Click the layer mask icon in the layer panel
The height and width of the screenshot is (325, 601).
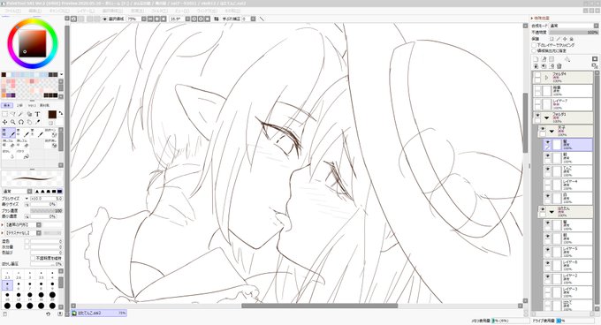click(595, 59)
